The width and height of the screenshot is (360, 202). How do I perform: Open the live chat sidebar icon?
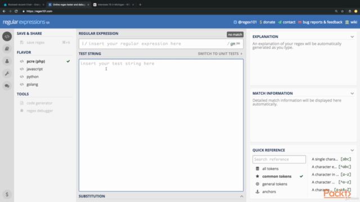click(x=7, y=86)
